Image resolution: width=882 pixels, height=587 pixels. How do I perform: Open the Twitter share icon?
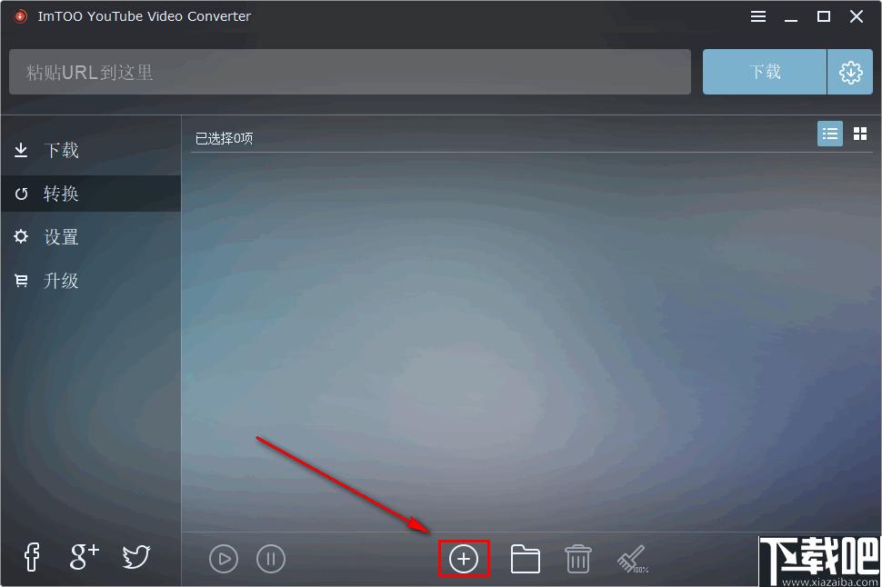click(x=136, y=557)
